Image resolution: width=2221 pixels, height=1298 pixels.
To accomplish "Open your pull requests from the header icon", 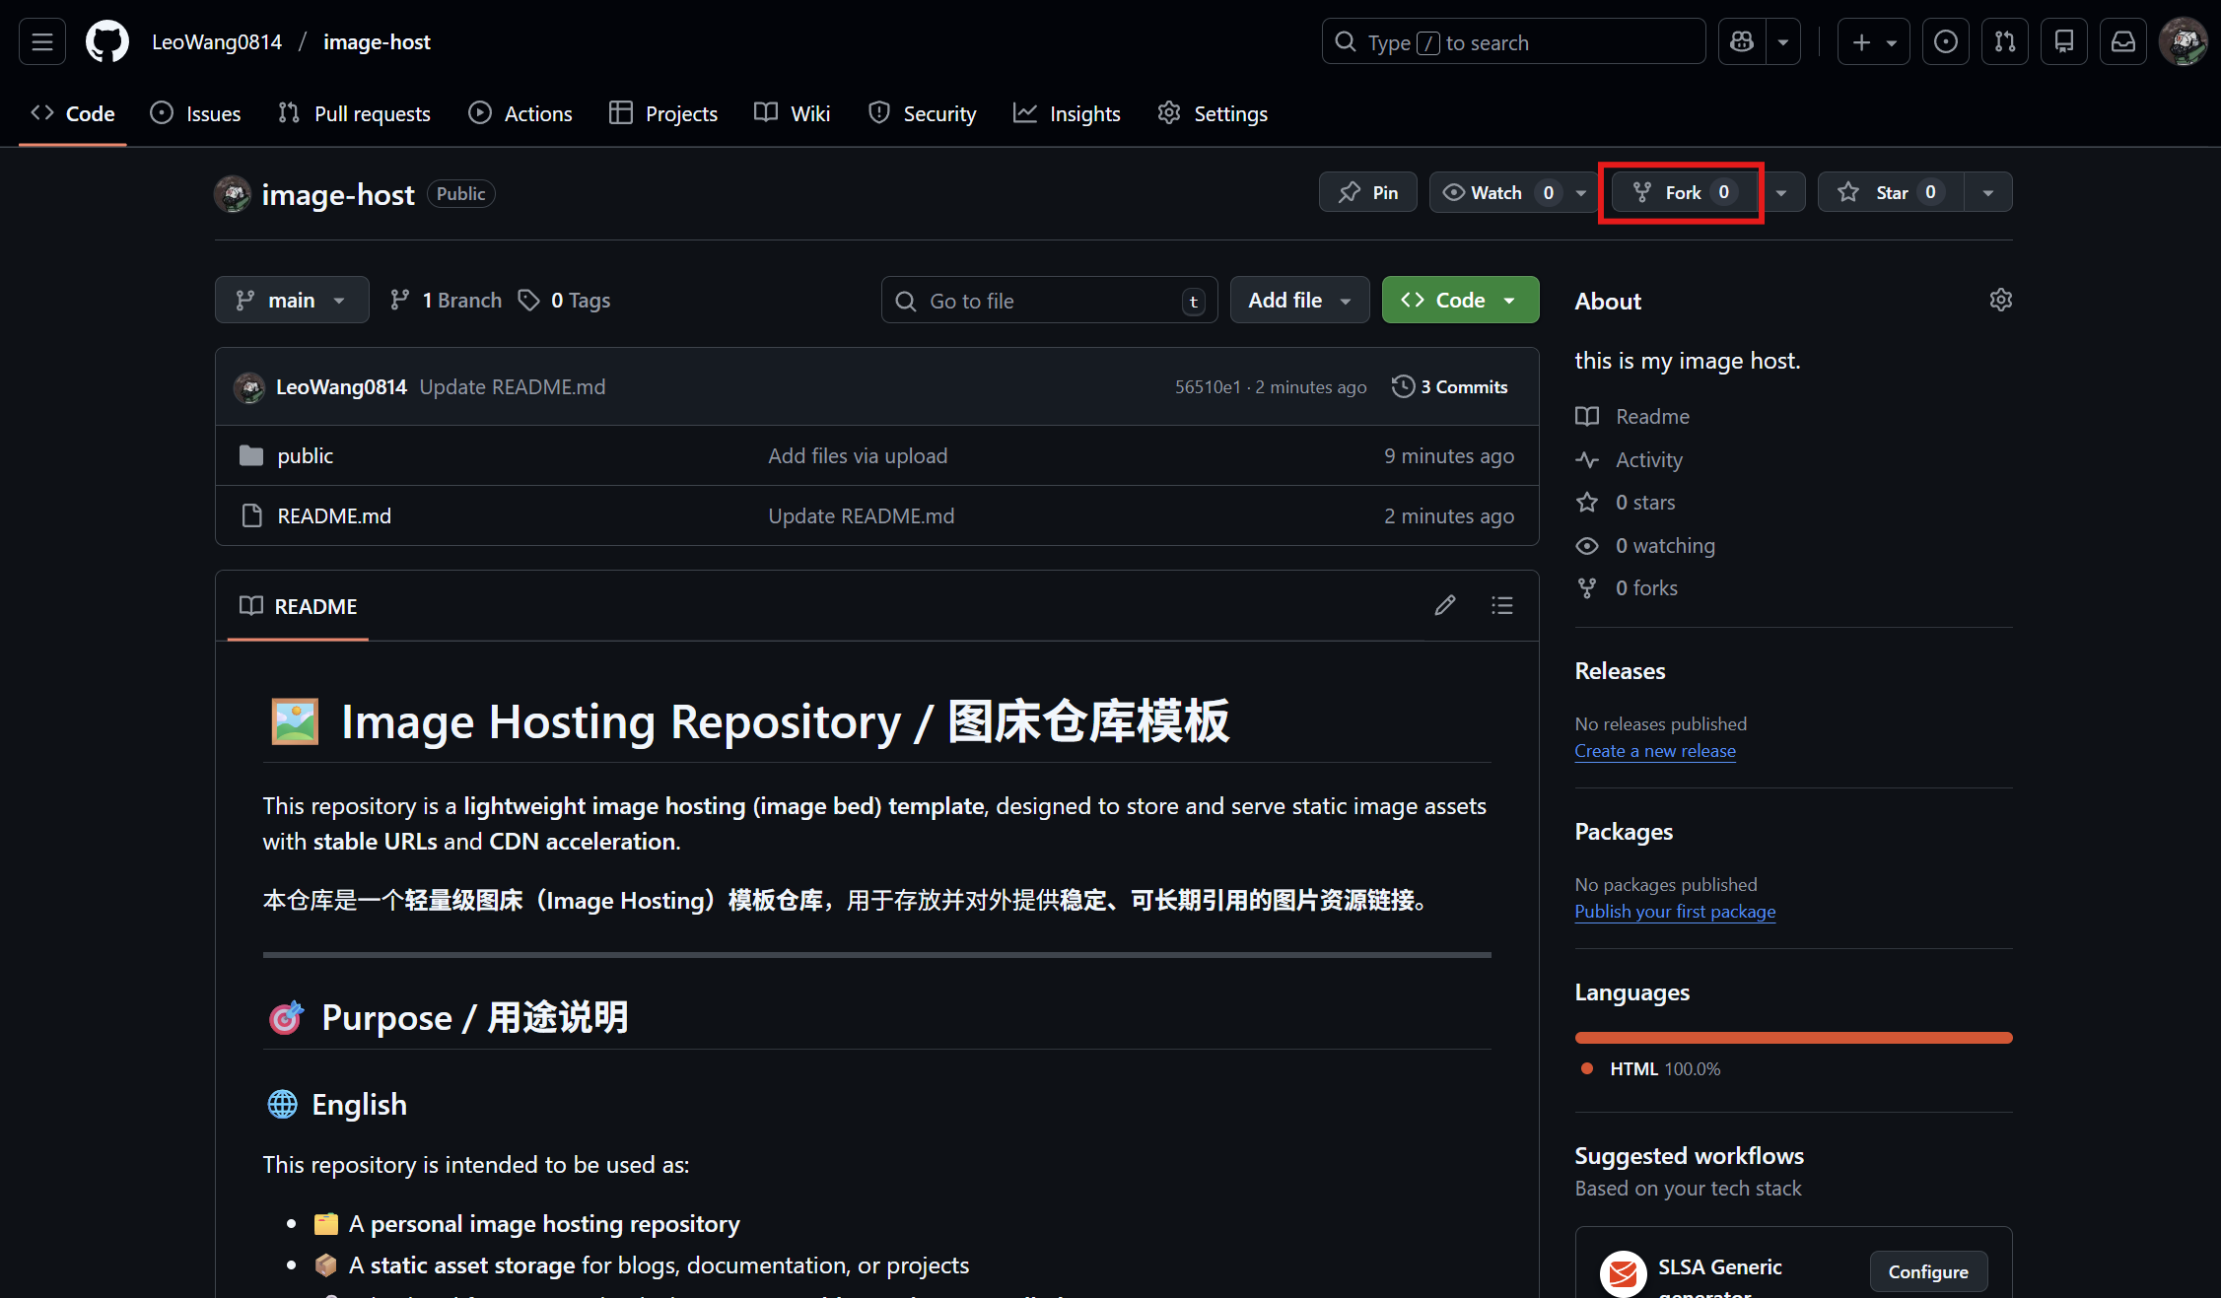I will tap(2004, 41).
